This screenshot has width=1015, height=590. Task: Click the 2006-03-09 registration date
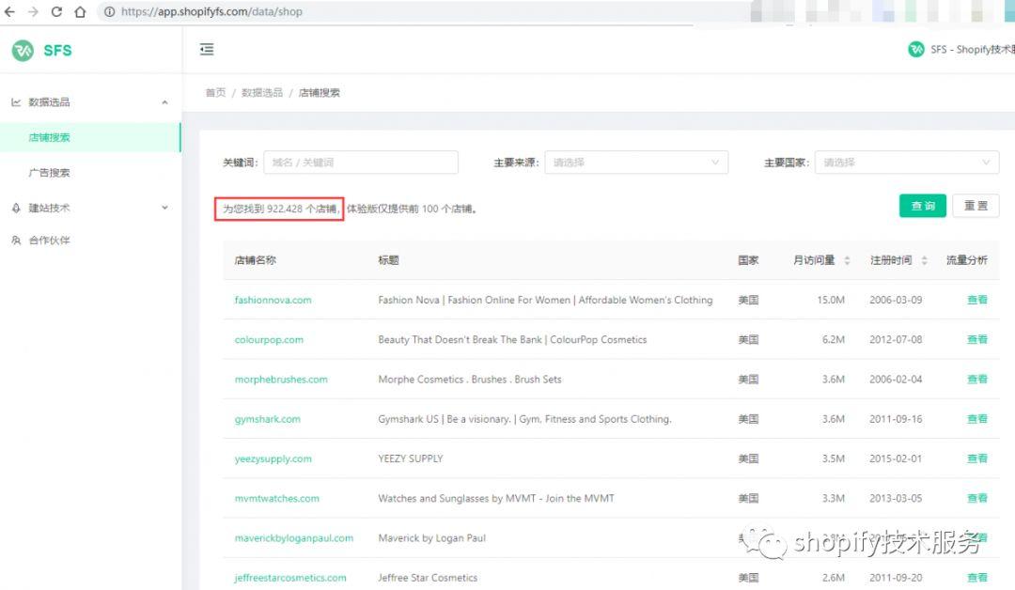point(896,301)
